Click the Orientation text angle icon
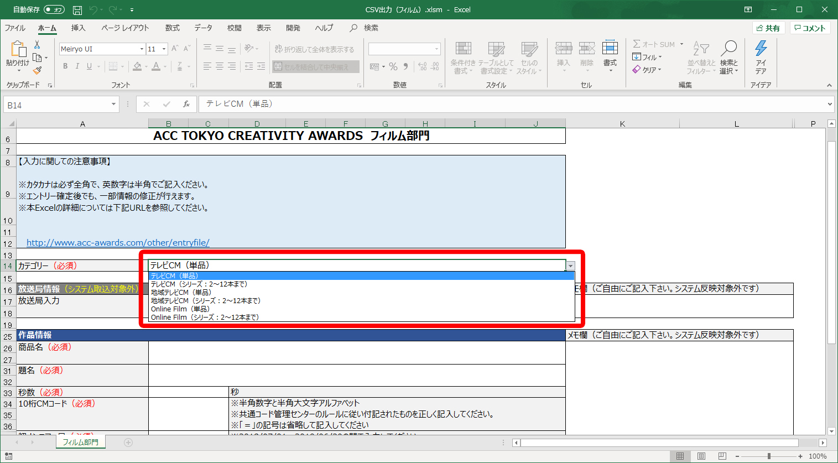838x463 pixels. point(249,49)
